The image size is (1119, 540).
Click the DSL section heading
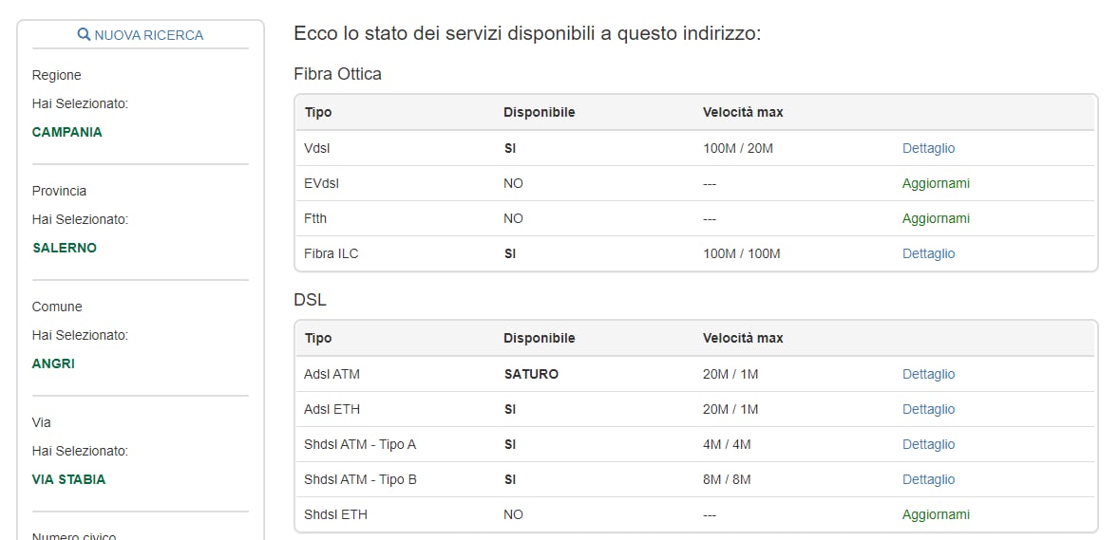[310, 300]
